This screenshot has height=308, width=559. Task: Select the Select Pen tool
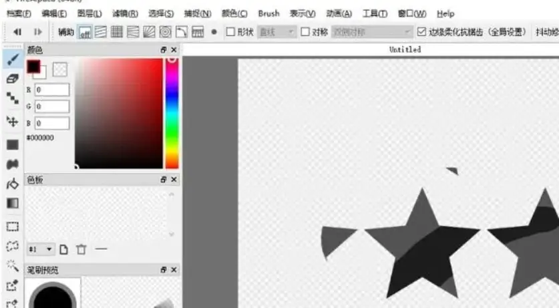(x=13, y=285)
